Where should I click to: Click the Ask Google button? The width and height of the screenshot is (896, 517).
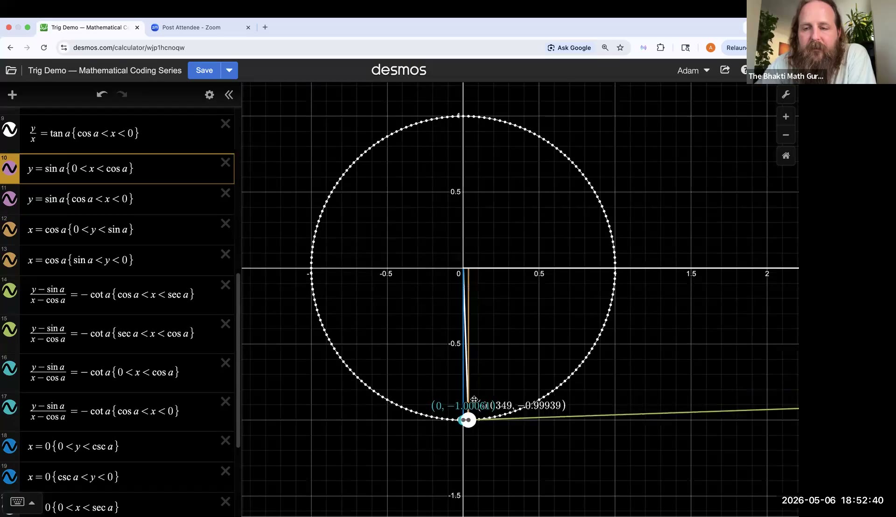tap(569, 48)
